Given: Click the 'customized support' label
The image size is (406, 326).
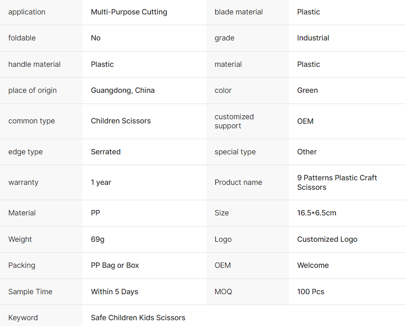Looking at the screenshot, I should 234,121.
